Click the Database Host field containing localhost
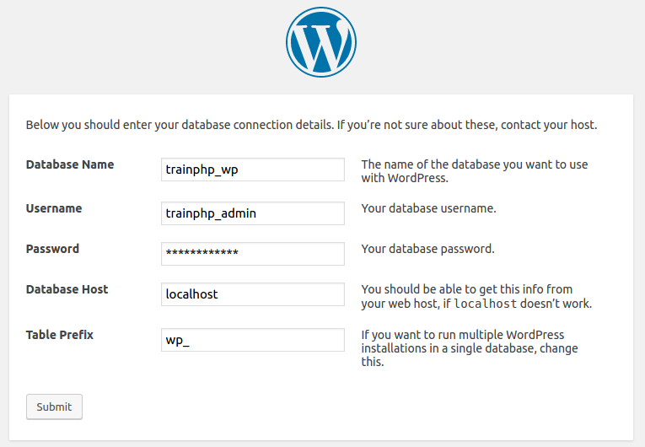This screenshot has height=447, width=645. (x=253, y=294)
